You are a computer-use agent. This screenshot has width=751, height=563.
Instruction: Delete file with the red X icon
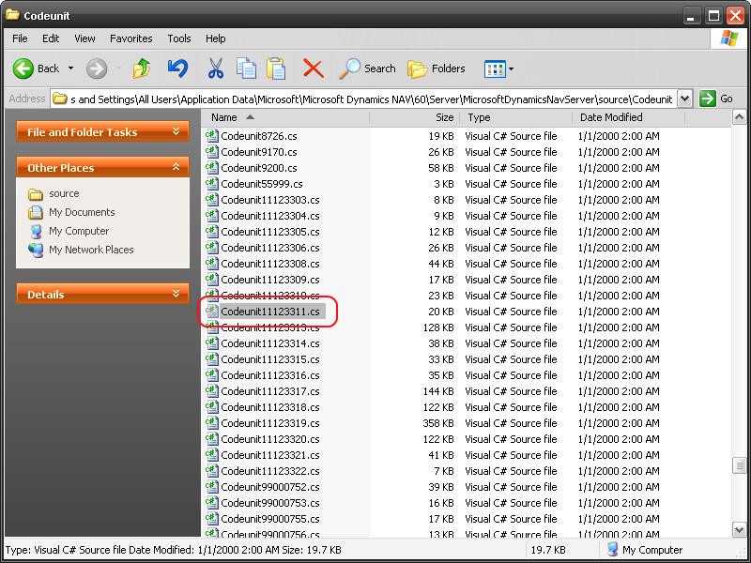click(314, 68)
